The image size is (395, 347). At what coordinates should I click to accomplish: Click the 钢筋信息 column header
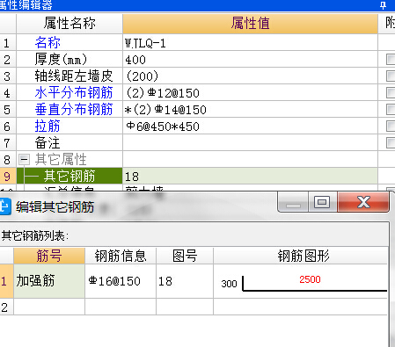(x=121, y=256)
